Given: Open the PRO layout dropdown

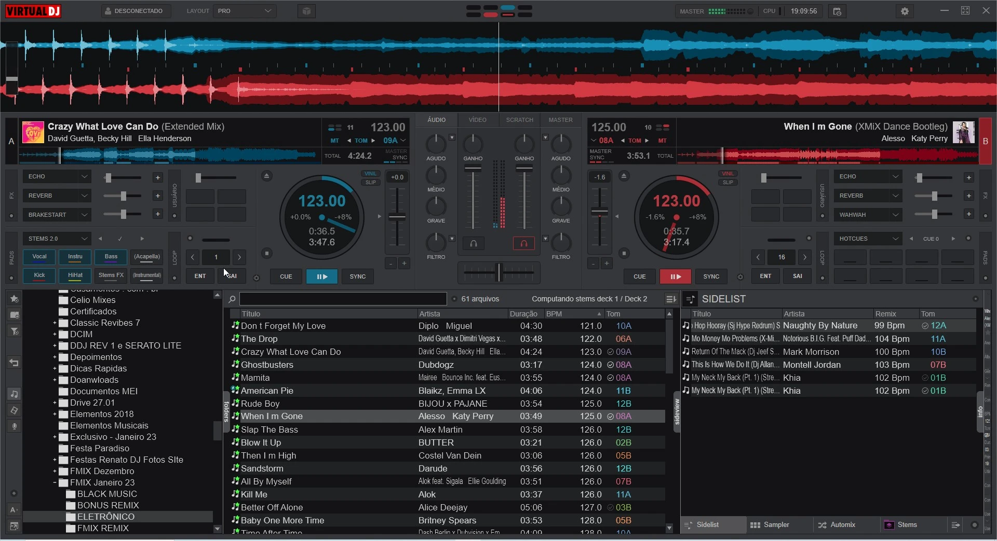Looking at the screenshot, I should (244, 10).
